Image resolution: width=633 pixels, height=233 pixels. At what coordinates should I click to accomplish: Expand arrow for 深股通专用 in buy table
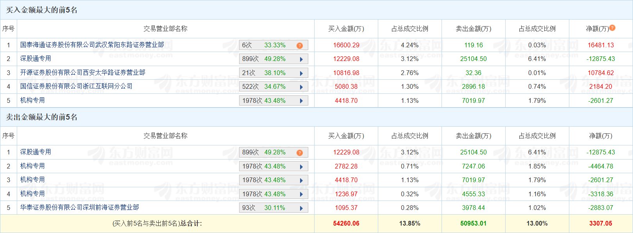(301, 59)
